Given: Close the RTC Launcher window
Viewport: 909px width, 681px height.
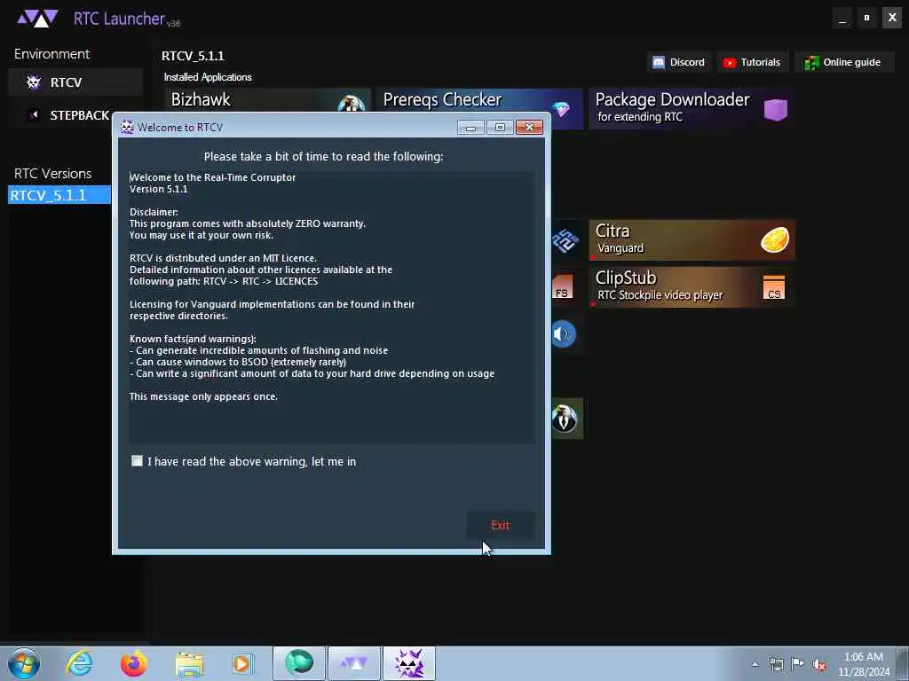Looking at the screenshot, I should coord(892,18).
